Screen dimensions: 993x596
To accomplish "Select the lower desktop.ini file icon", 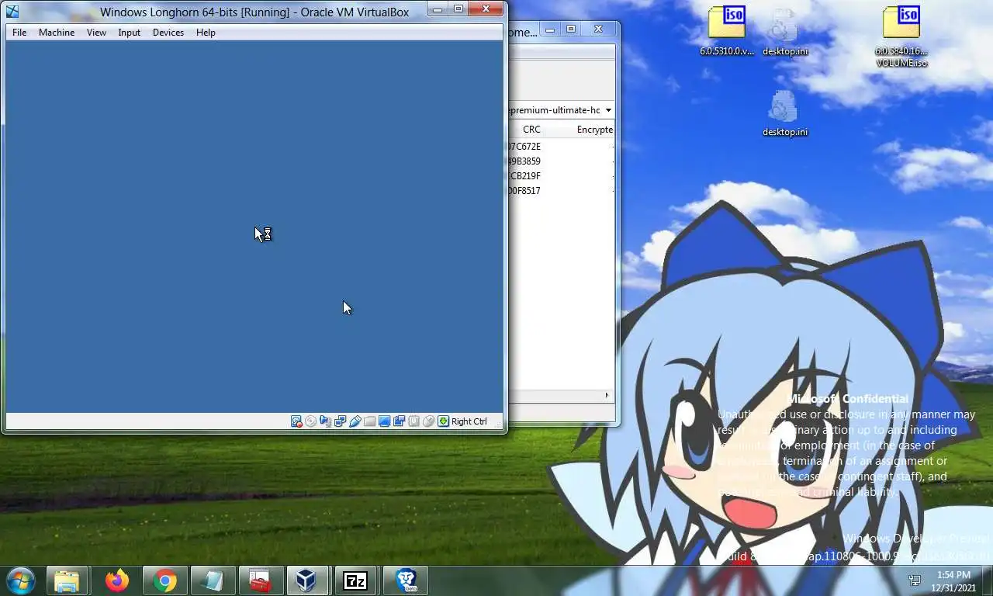I will 784,113.
